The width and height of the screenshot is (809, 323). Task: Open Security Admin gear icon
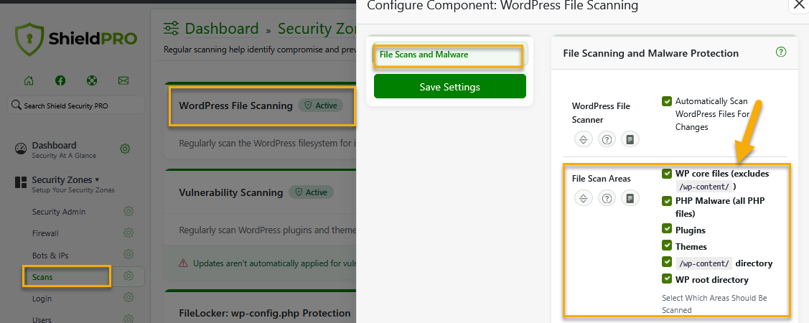(128, 212)
